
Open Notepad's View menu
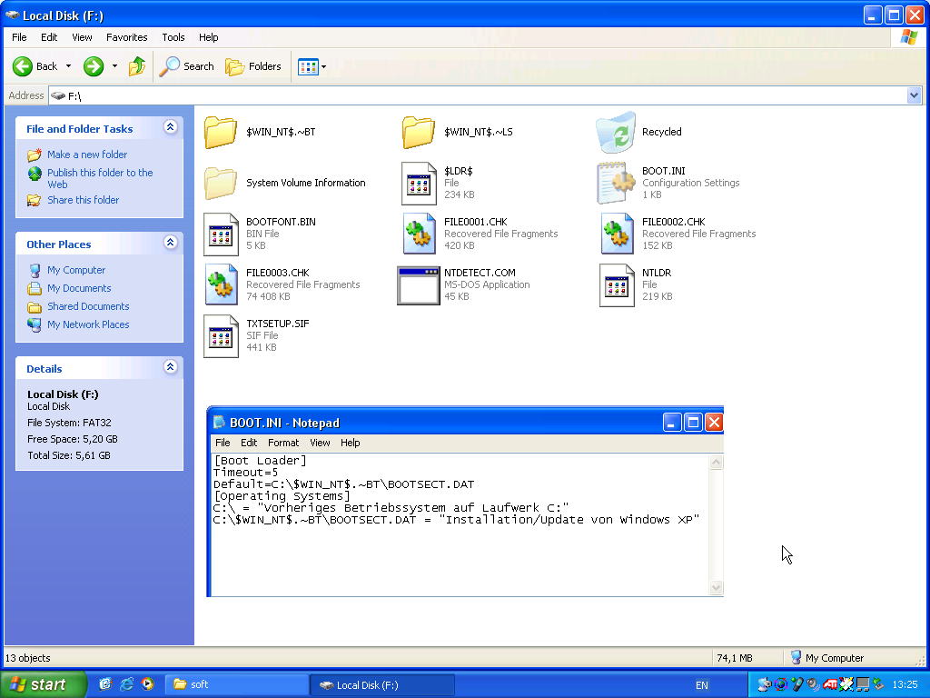click(x=320, y=443)
